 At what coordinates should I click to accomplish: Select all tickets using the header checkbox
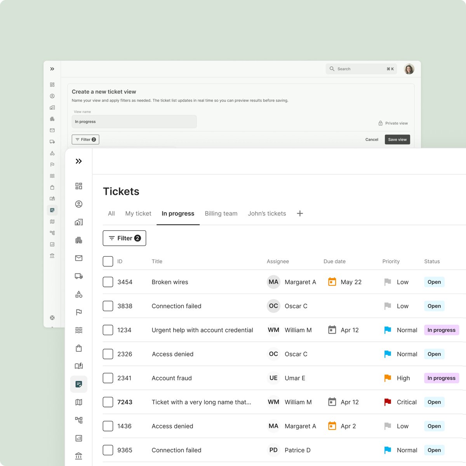(108, 261)
